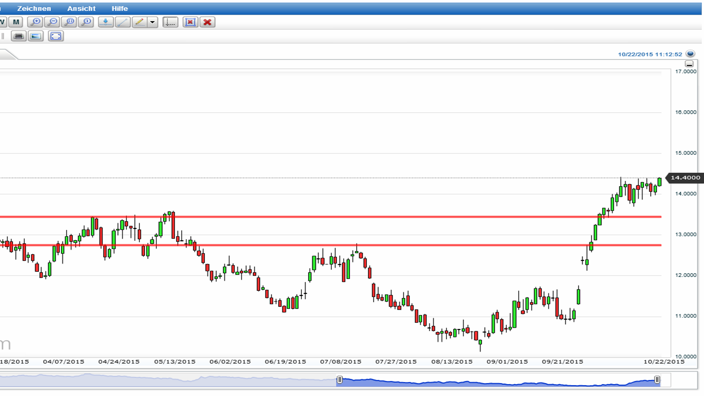Screen dimensions: 704x396
Task: Delete selected drawing with boxed red X
Action: click(190, 22)
